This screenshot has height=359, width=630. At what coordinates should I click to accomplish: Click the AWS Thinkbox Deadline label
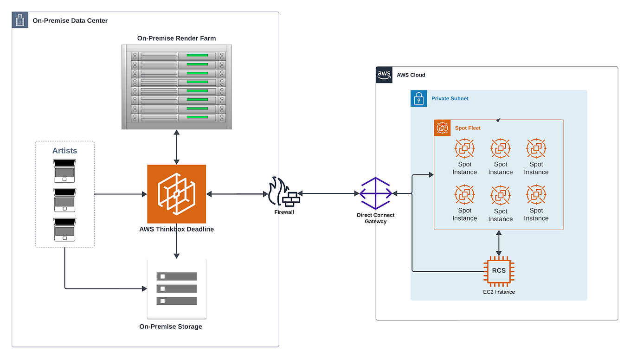(x=176, y=229)
